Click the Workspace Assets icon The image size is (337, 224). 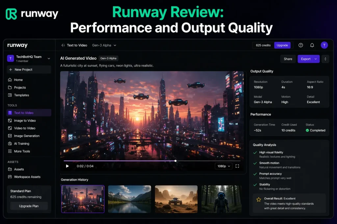click(x=10, y=177)
